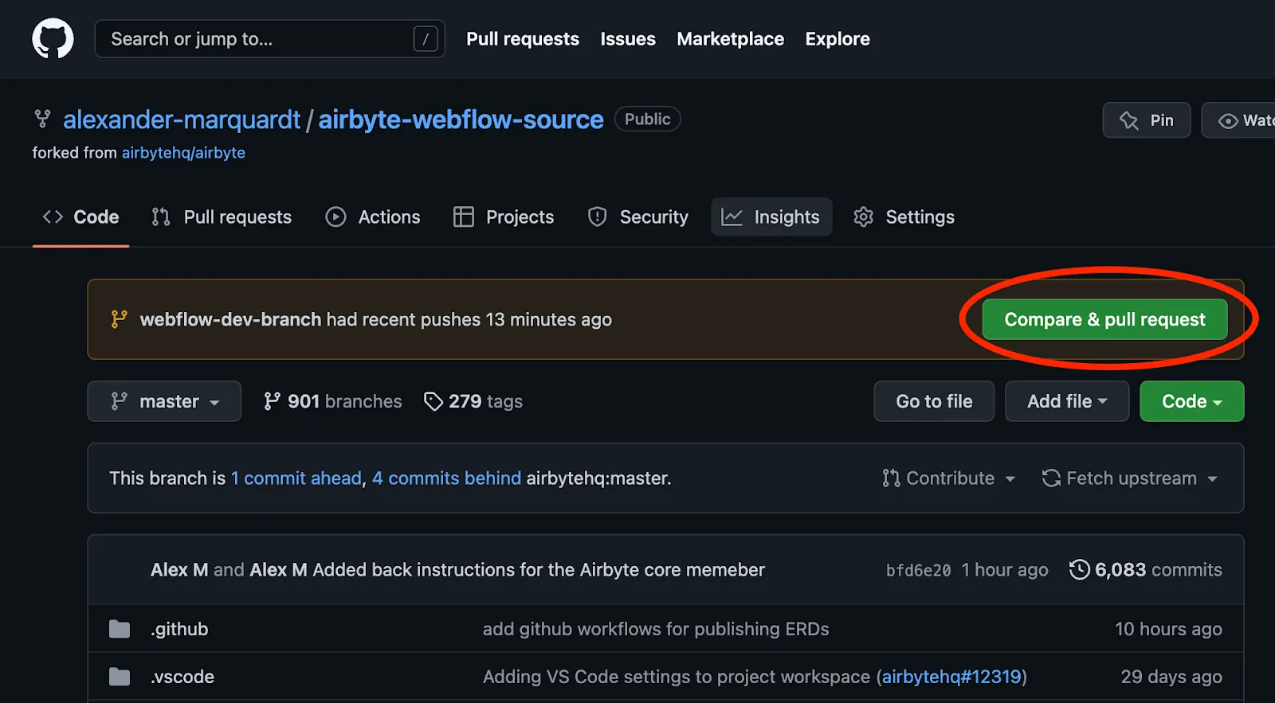Open the airbyte-webflow-source repository link
This screenshot has height=703, width=1275.
coord(461,119)
